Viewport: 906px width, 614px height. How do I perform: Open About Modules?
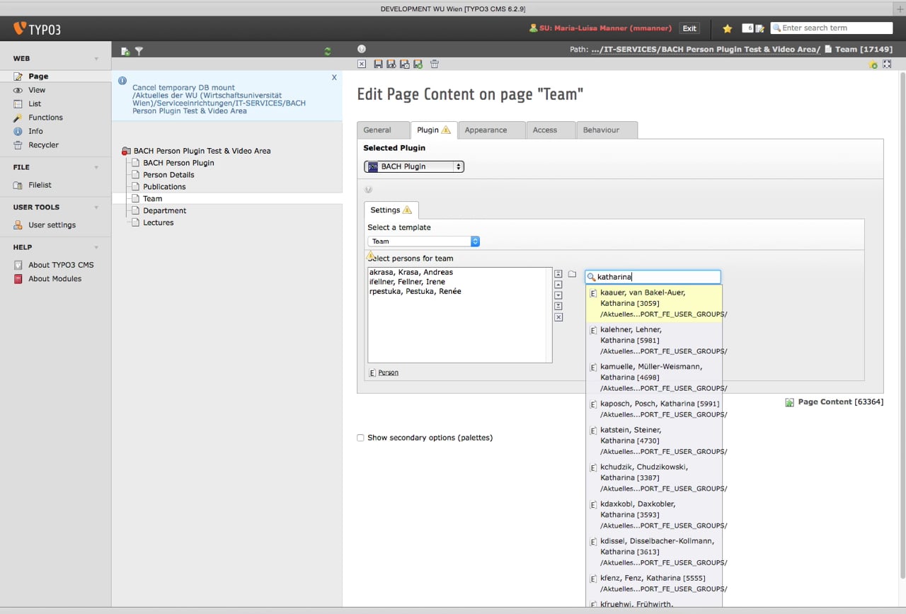pos(55,279)
